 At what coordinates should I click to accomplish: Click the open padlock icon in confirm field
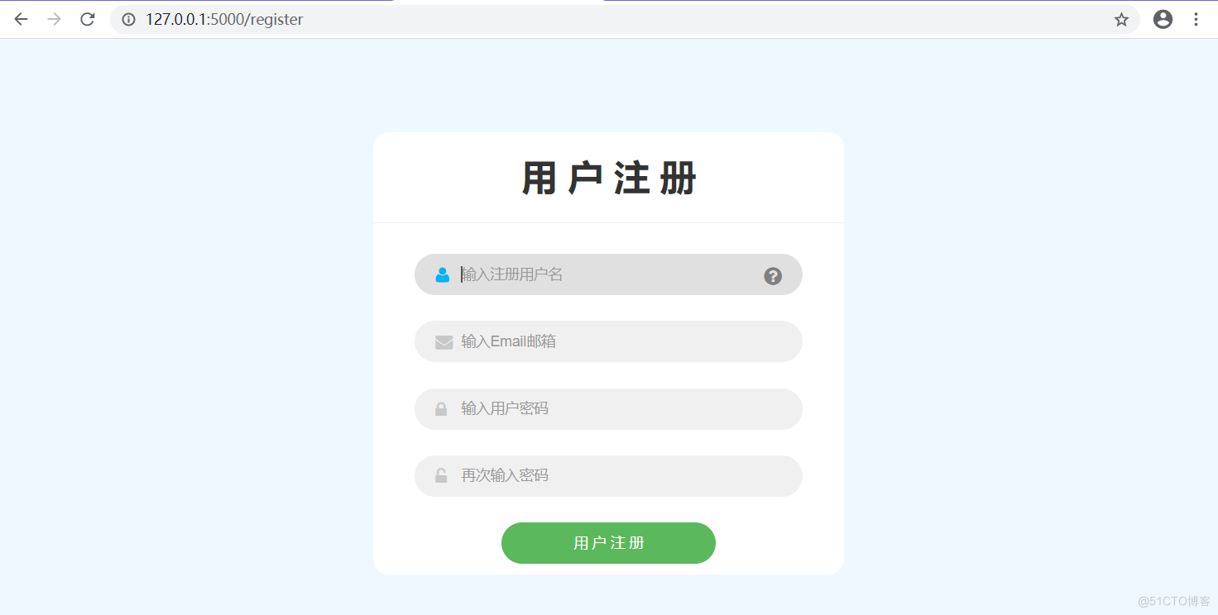[441, 475]
